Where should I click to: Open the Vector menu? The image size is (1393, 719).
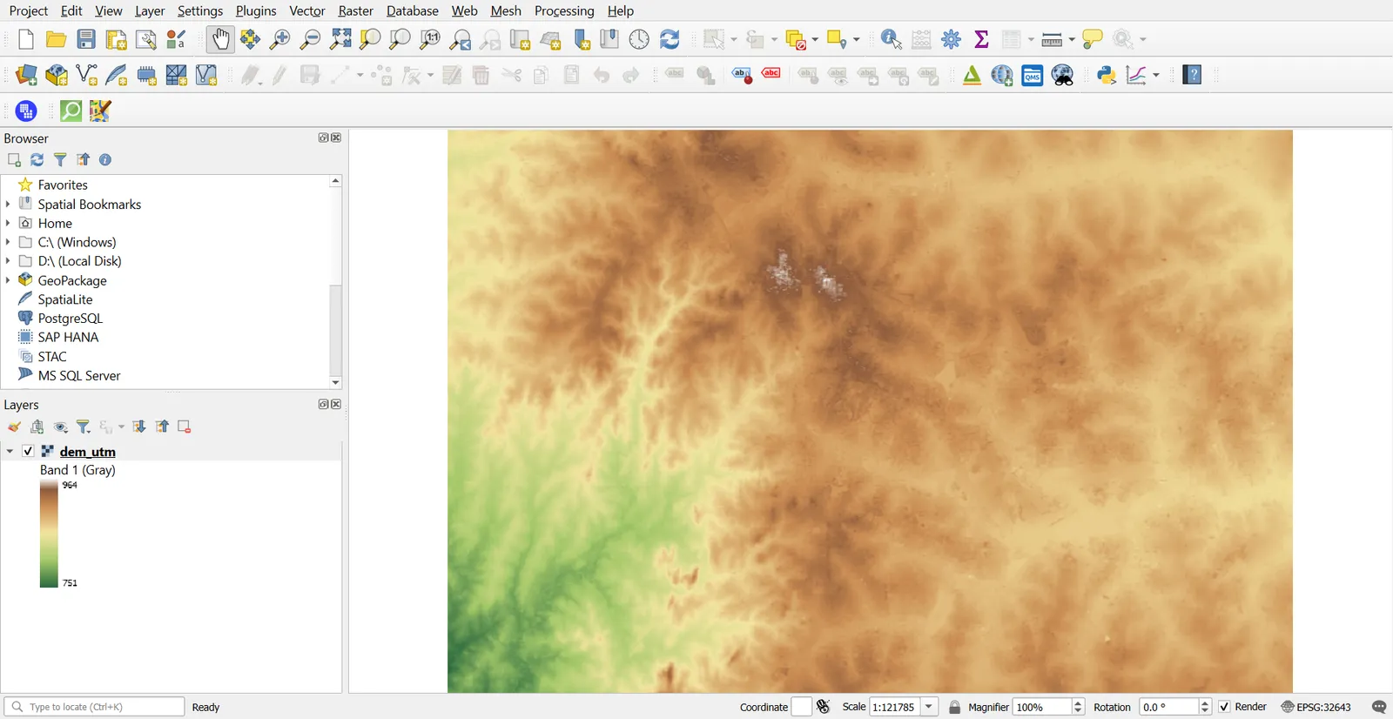(x=307, y=10)
